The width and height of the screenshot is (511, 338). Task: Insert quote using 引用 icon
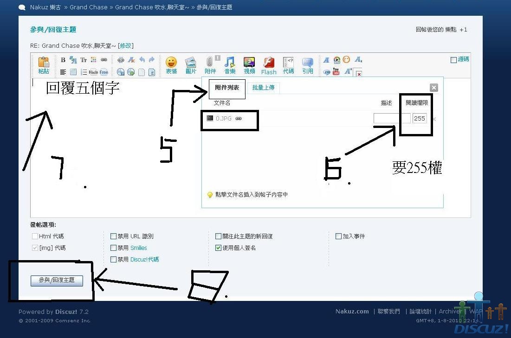(307, 65)
